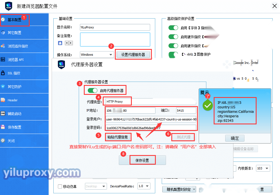The image size is (280, 195).
Task: Click the regionName:California text
Action: [x=235, y=111]
